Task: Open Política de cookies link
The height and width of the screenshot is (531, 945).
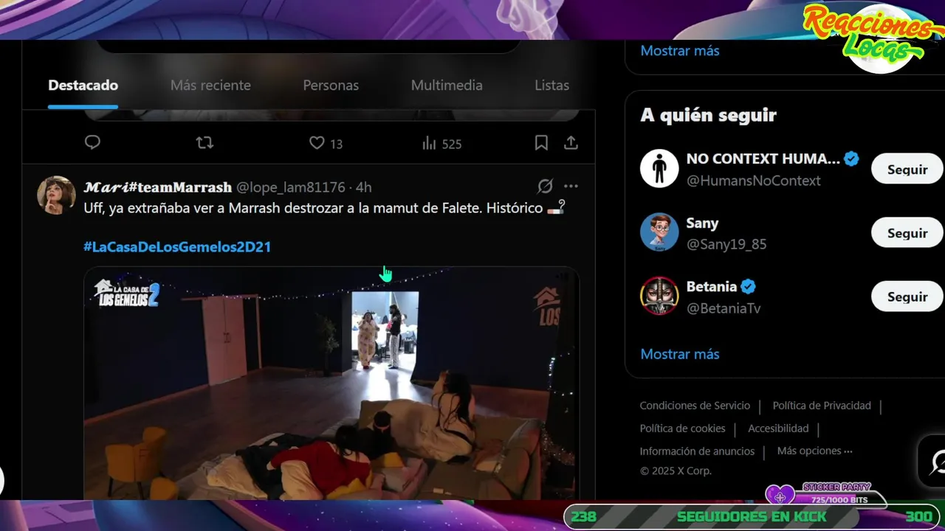Action: tap(683, 428)
